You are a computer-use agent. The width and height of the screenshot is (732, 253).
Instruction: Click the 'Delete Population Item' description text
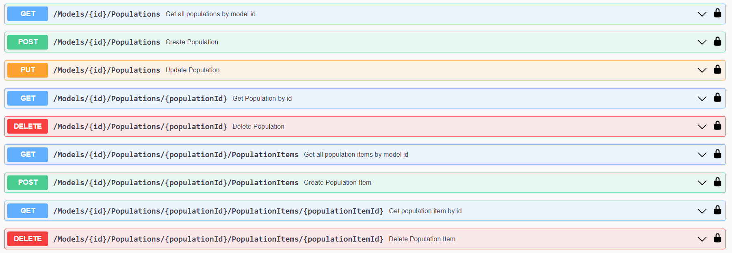coord(422,239)
